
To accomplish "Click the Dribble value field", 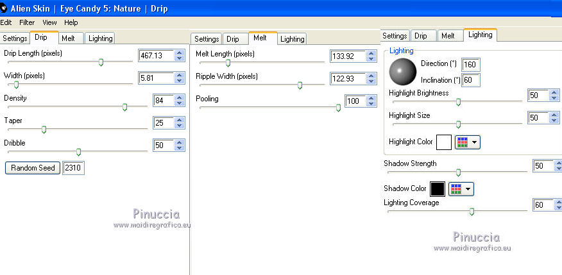I will coord(164,145).
